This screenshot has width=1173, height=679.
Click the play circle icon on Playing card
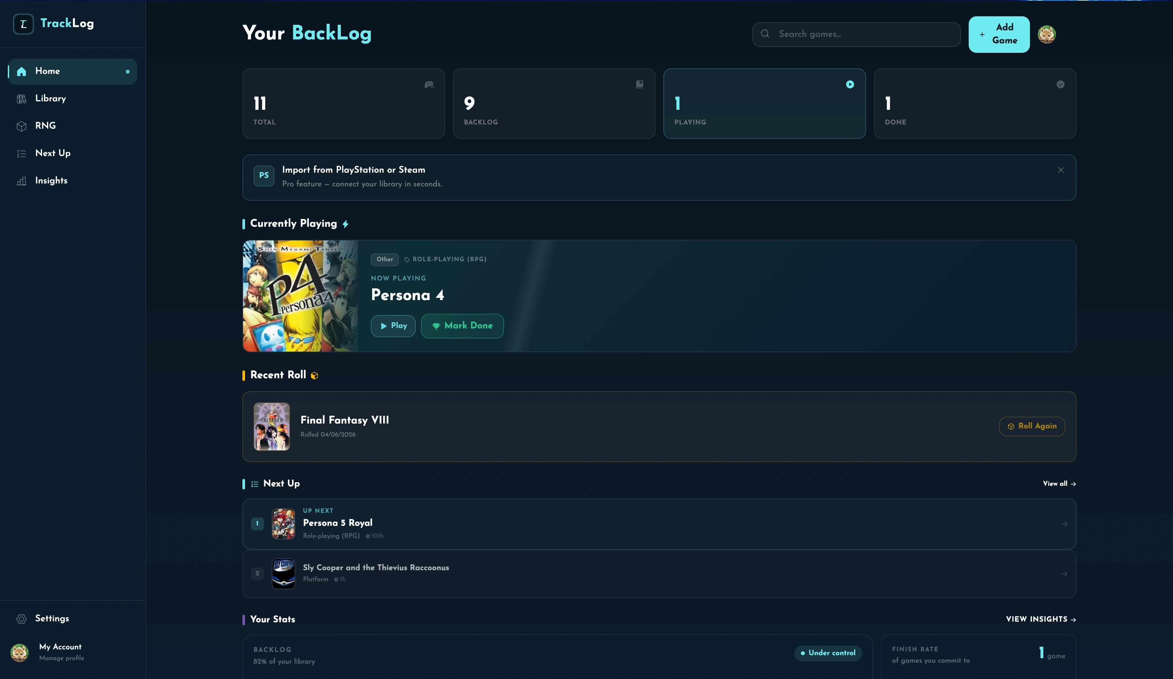tap(849, 84)
